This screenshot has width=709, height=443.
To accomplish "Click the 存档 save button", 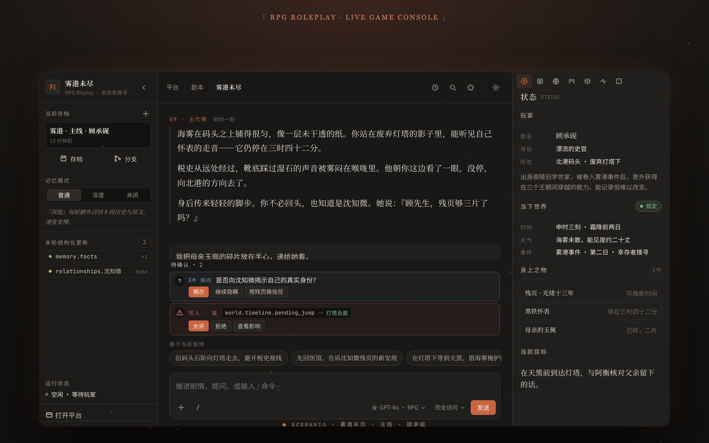I will pyautogui.click(x=71, y=159).
